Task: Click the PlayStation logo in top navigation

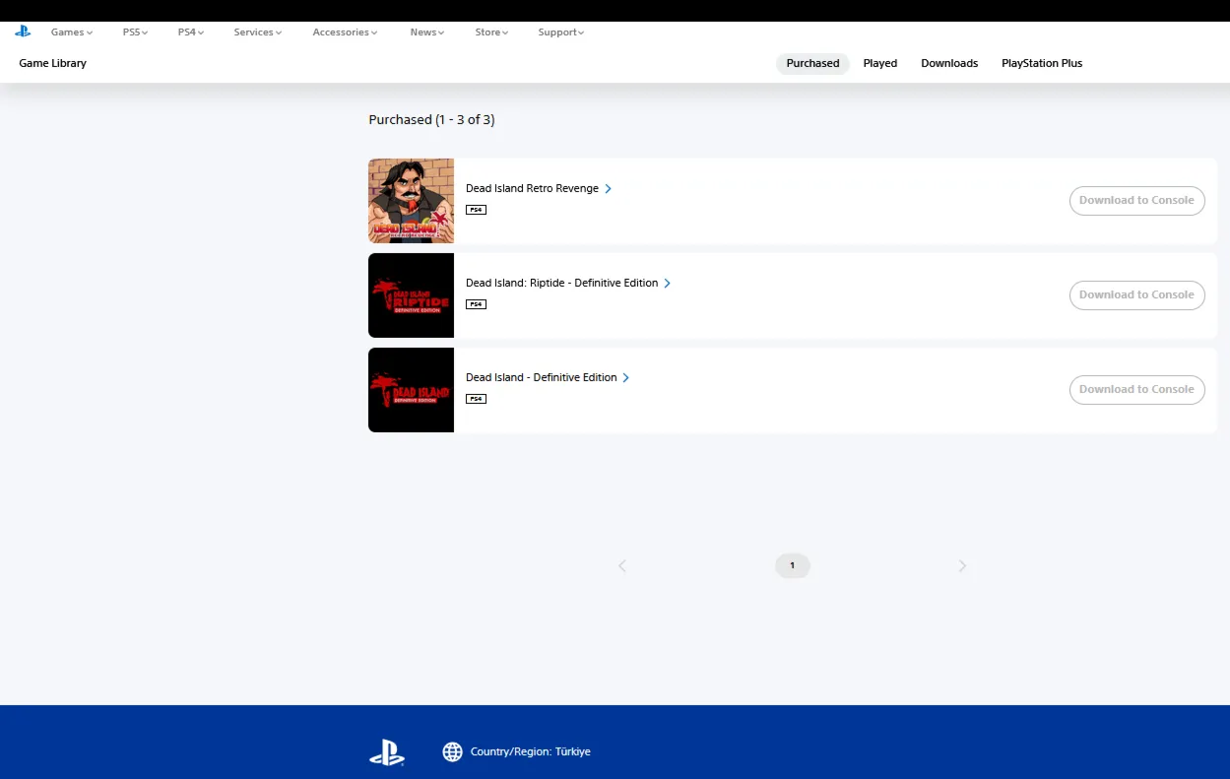Action: pyautogui.click(x=23, y=32)
